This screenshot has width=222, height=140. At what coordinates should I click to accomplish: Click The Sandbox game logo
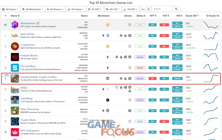click(x=15, y=68)
